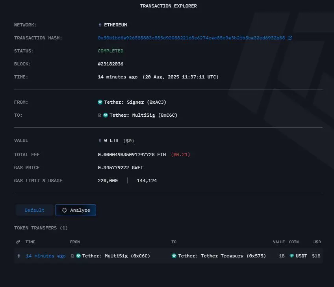Click USDT coin label in transfer row
The height and width of the screenshot is (287, 334).
(x=301, y=256)
